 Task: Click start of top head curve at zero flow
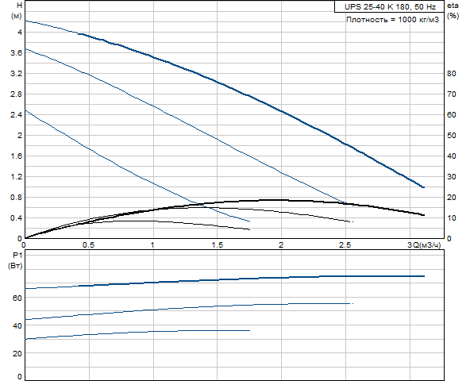point(25,21)
